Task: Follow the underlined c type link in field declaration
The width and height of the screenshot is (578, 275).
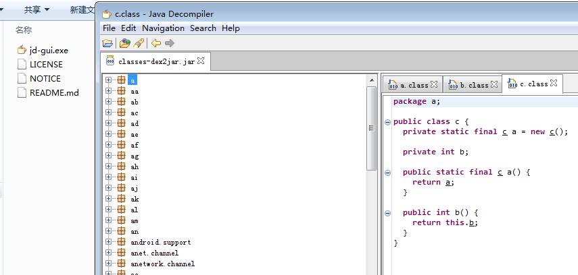Action: pos(504,131)
